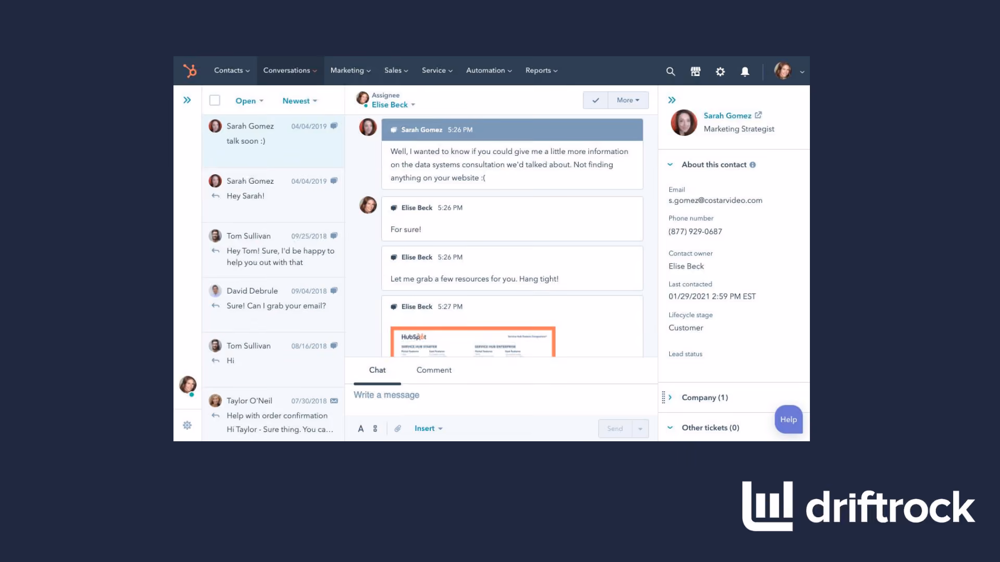Open the Marketing menu
This screenshot has height=562, width=1000.
[351, 70]
